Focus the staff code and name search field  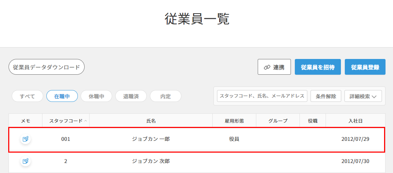(262, 96)
